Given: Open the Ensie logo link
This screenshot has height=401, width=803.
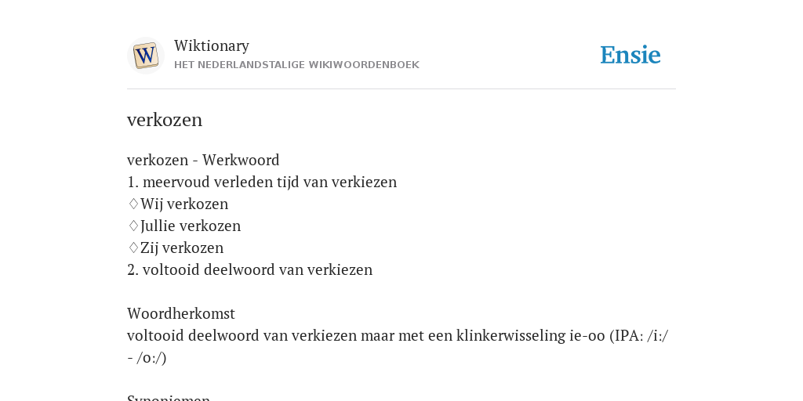Looking at the screenshot, I should coord(630,56).
